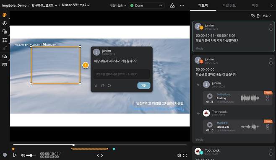Select the rectangle drawing tool
The image size is (276, 160).
coord(5,40)
